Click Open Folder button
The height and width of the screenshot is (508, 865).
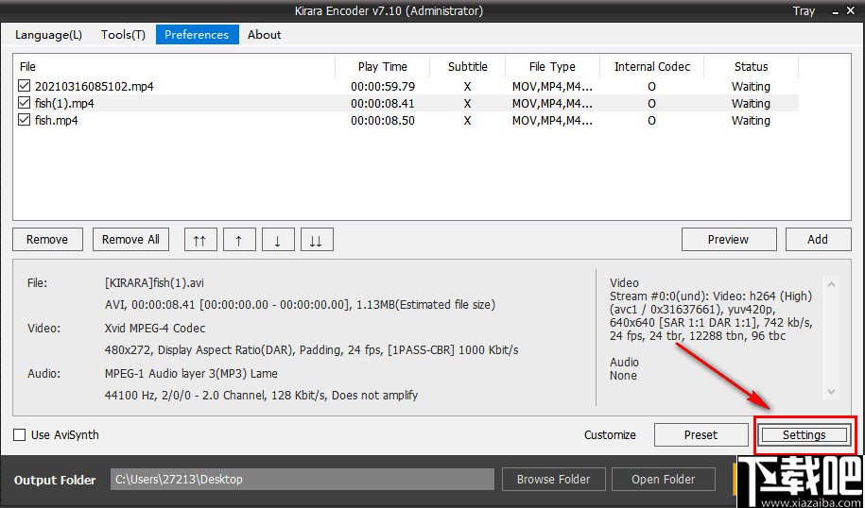coord(664,480)
